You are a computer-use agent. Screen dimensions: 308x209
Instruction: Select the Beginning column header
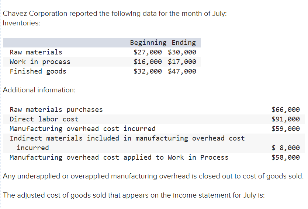[x=148, y=43]
